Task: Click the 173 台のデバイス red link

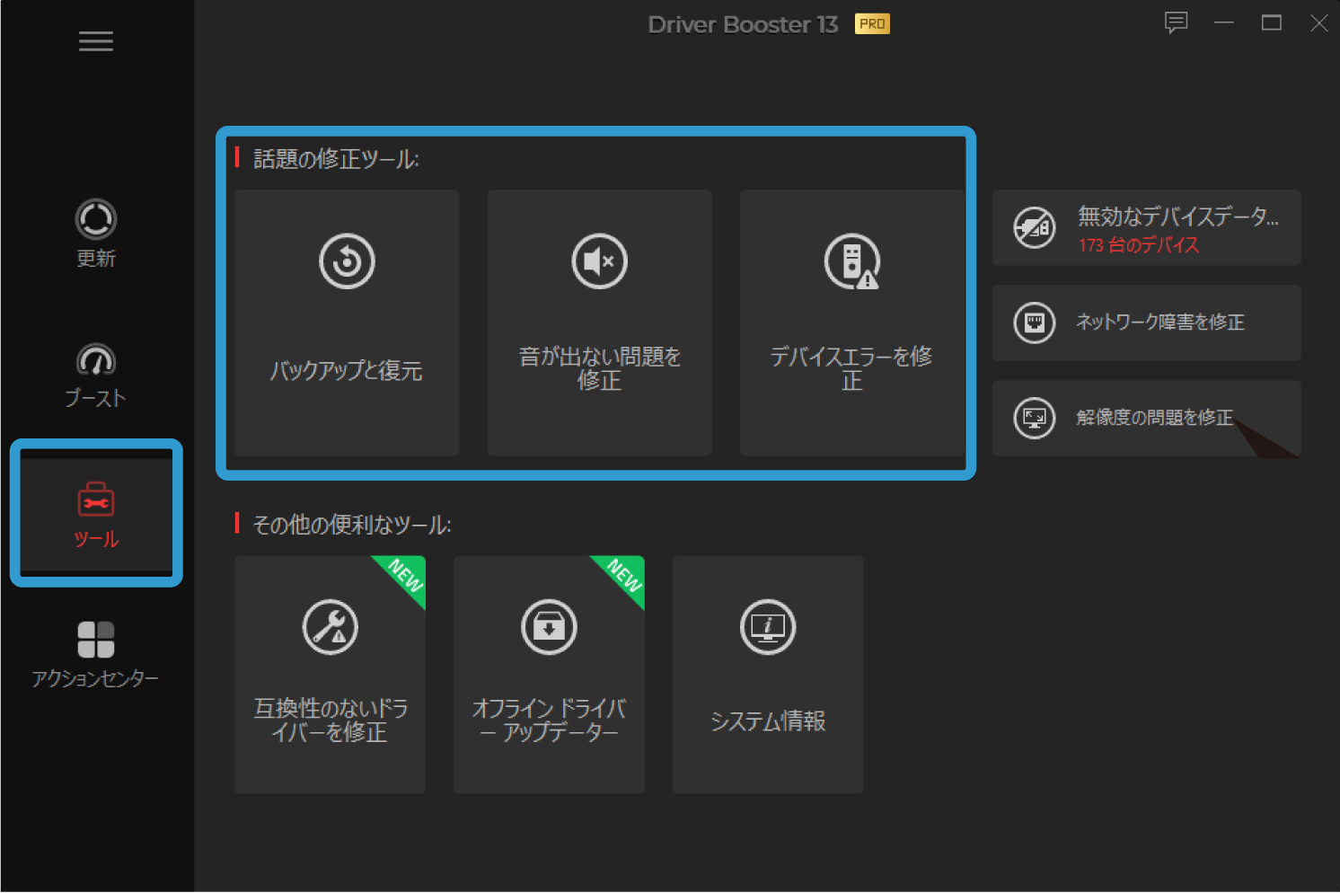Action: coord(1140,245)
